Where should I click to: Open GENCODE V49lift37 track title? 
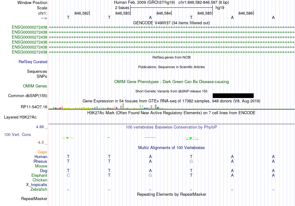(x=171, y=23)
